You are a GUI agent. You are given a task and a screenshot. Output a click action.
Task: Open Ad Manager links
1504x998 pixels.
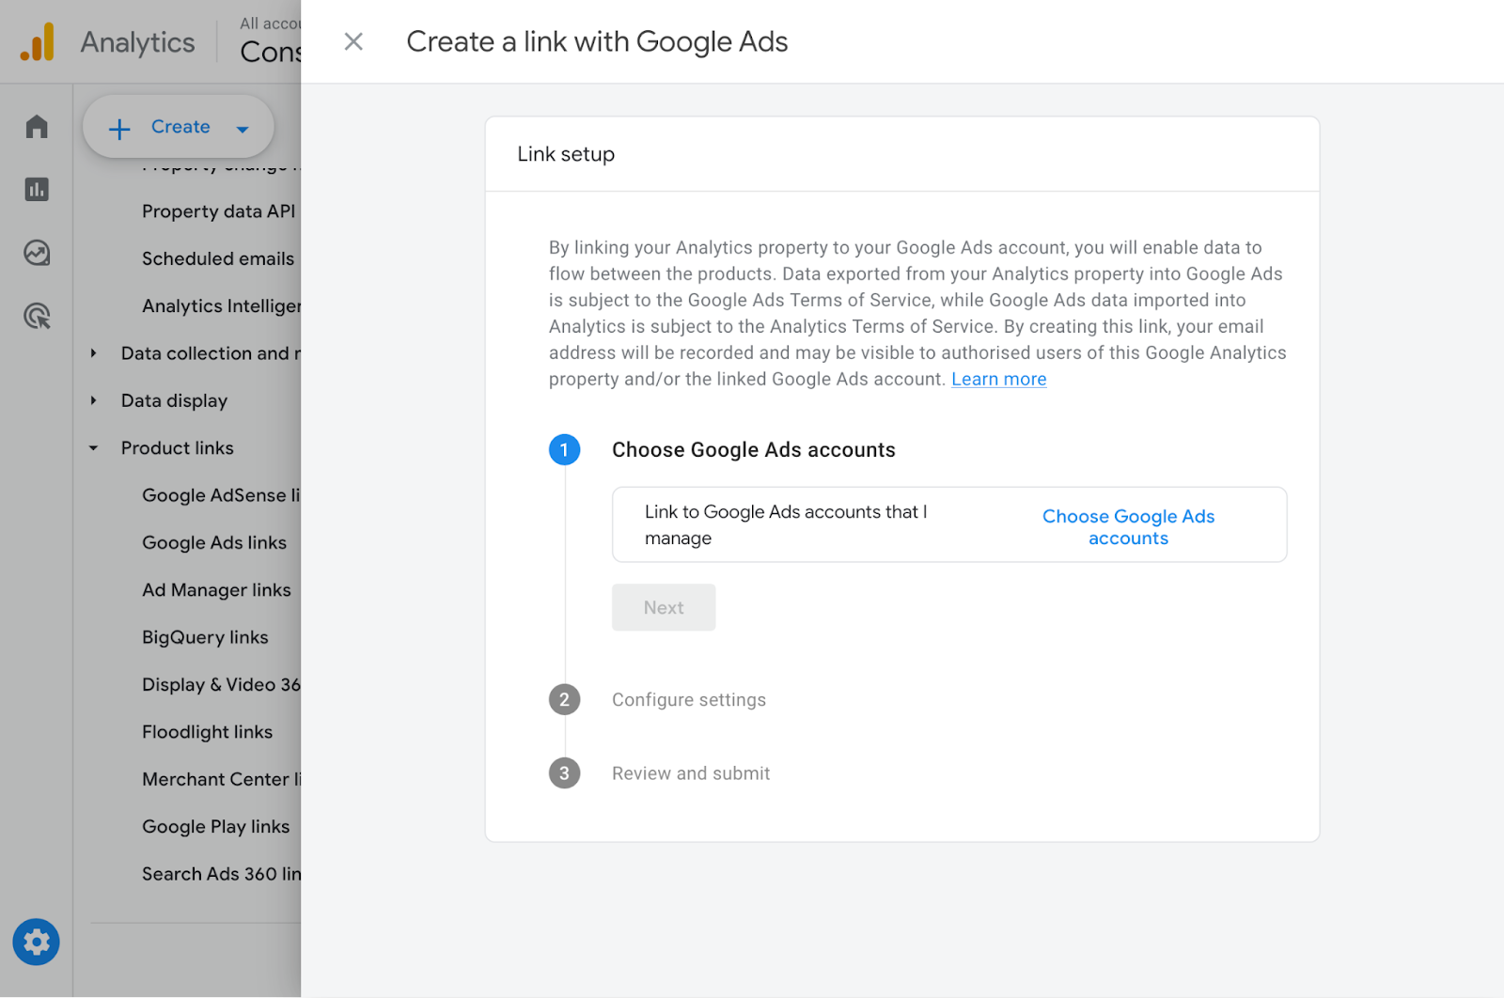click(216, 590)
